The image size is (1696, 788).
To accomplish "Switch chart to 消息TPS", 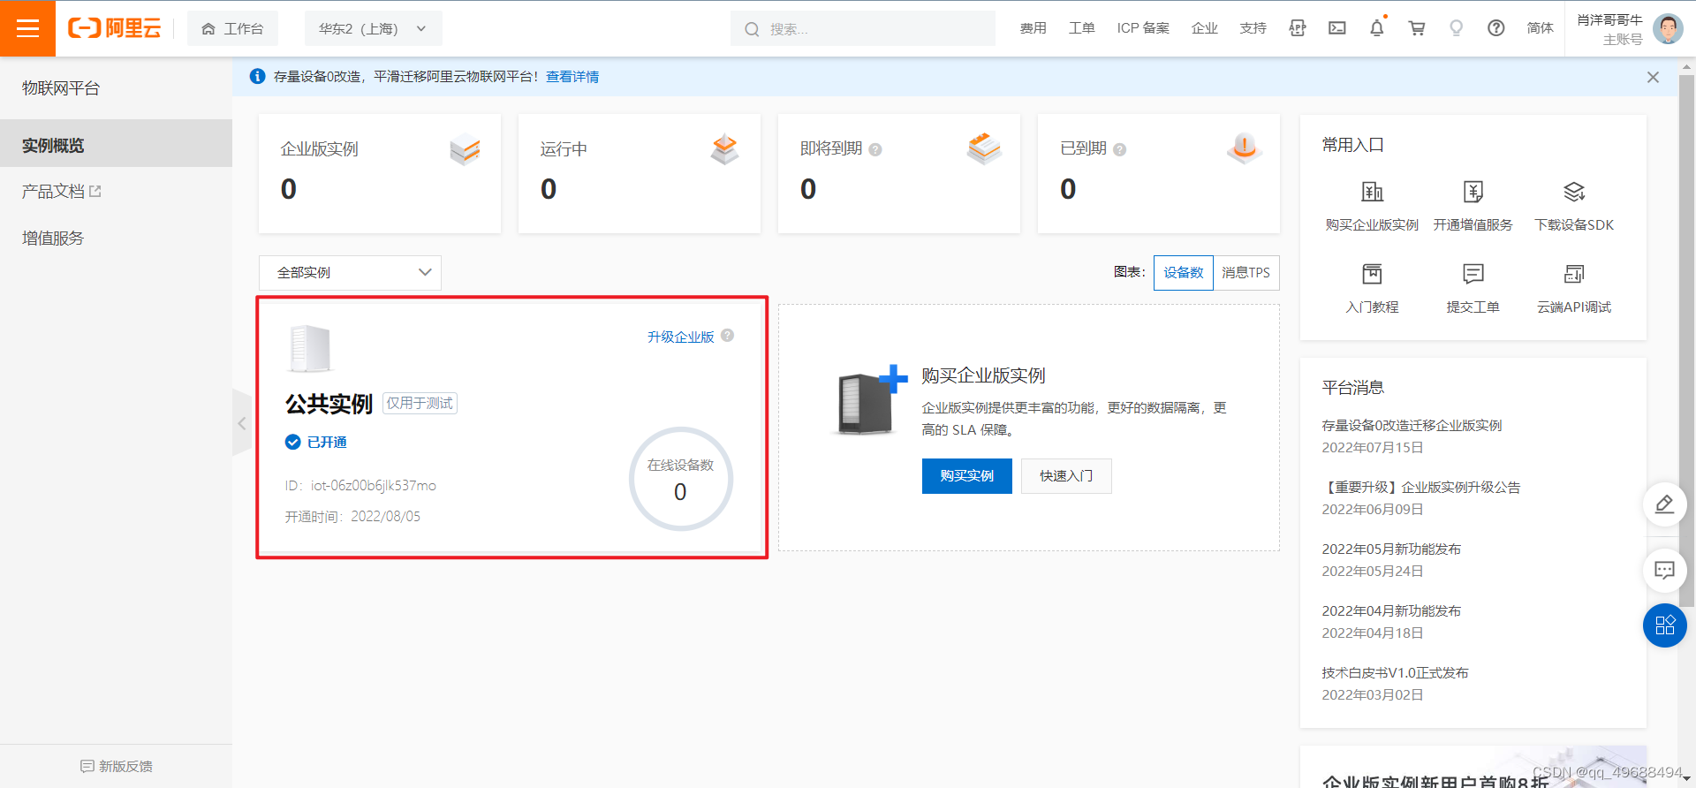I will pyautogui.click(x=1245, y=272).
